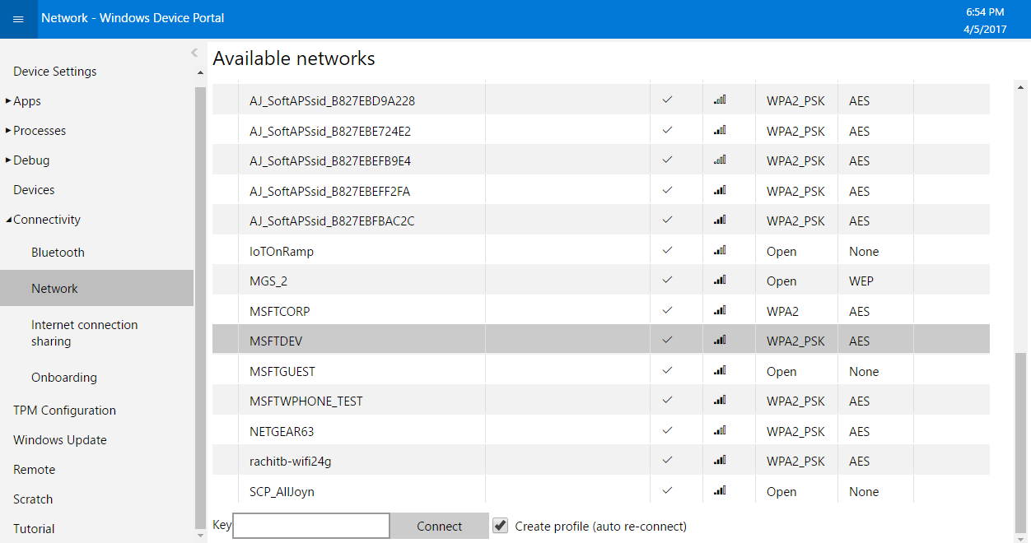
Task: Click checkmark icon in rachitb-wifi24g row
Action: 667,460
